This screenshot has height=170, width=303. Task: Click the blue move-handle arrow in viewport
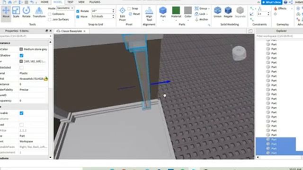(x=160, y=83)
